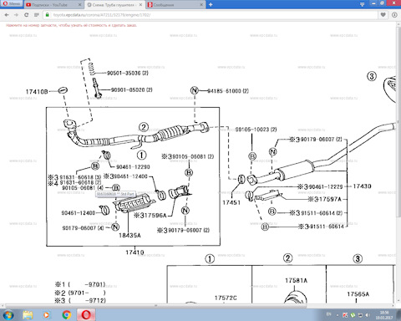Screen dimensions: 401x321
Task: Open the Opera Menu button
Action: click(12, 4)
